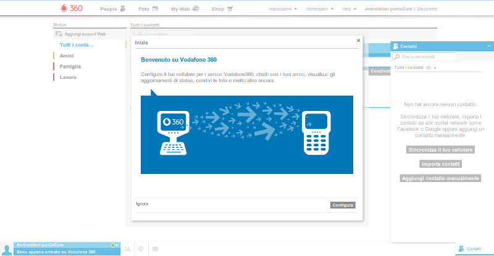Click the Shop cart icon
494x256 pixels.
click(x=230, y=9)
